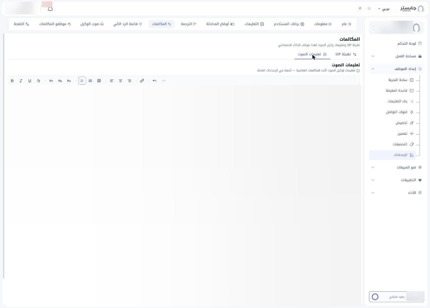This screenshot has width=430, height=308.
Task: Open the صوت الوكيل settings tab
Action: (x=92, y=24)
